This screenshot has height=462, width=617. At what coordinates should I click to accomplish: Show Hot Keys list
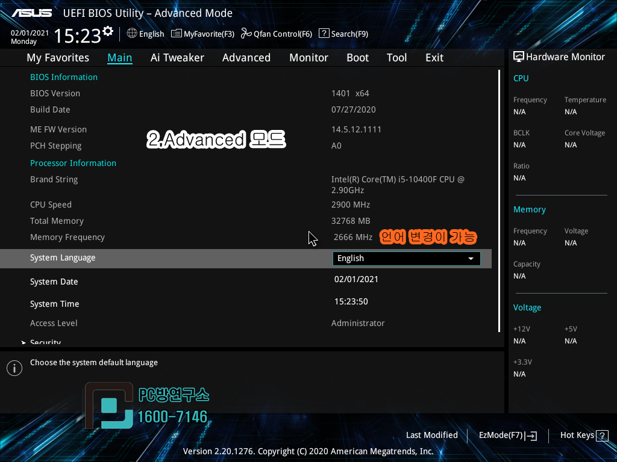(584, 436)
